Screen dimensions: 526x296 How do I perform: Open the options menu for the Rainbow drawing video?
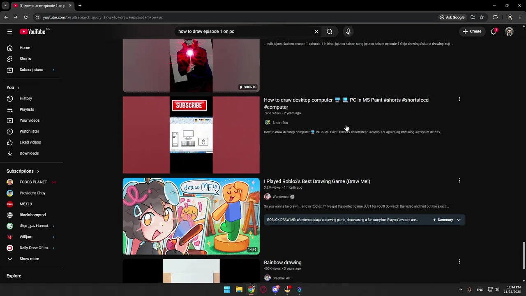click(459, 261)
